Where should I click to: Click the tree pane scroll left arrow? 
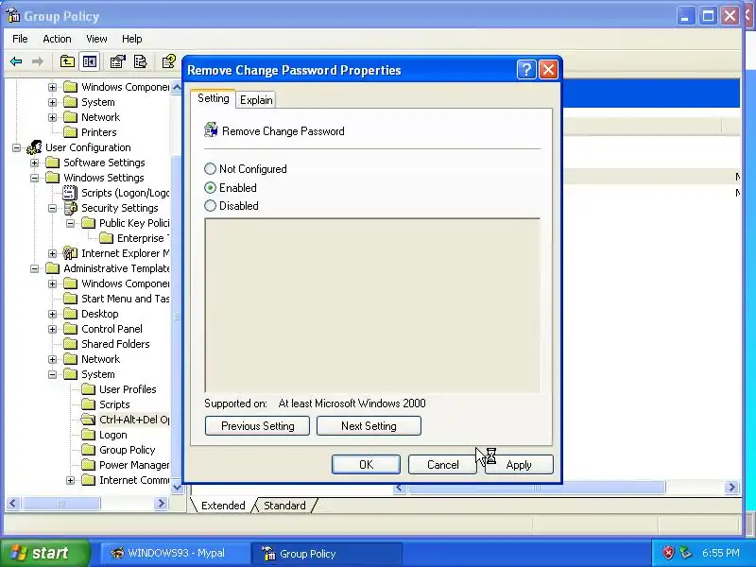coord(13,504)
